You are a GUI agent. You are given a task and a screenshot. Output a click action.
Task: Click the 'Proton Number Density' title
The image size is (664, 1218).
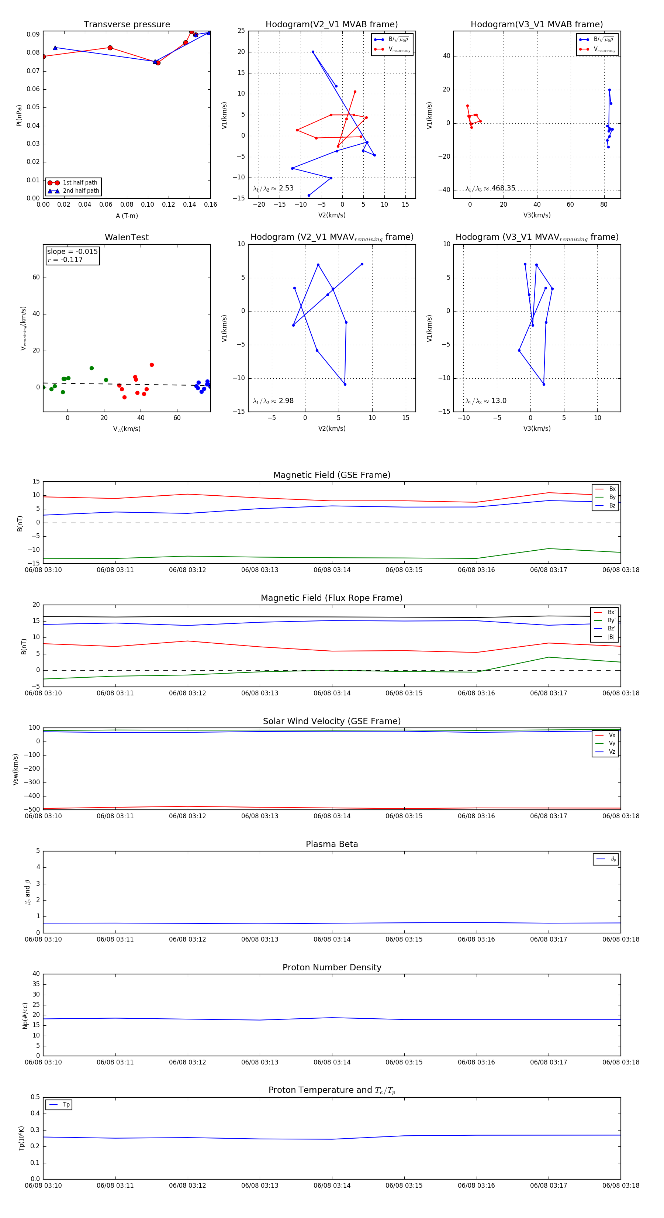(332, 967)
